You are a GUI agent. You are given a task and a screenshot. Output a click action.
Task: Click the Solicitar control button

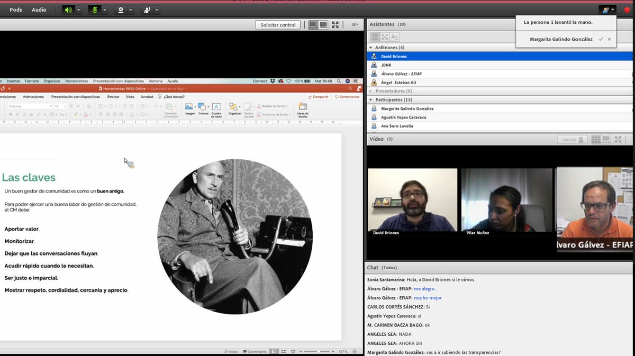click(x=278, y=25)
